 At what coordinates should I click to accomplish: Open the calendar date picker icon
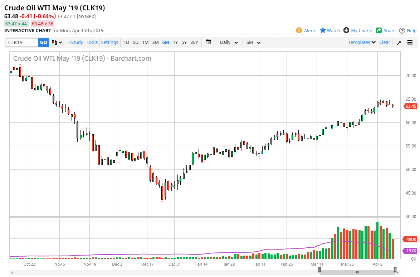(209, 42)
